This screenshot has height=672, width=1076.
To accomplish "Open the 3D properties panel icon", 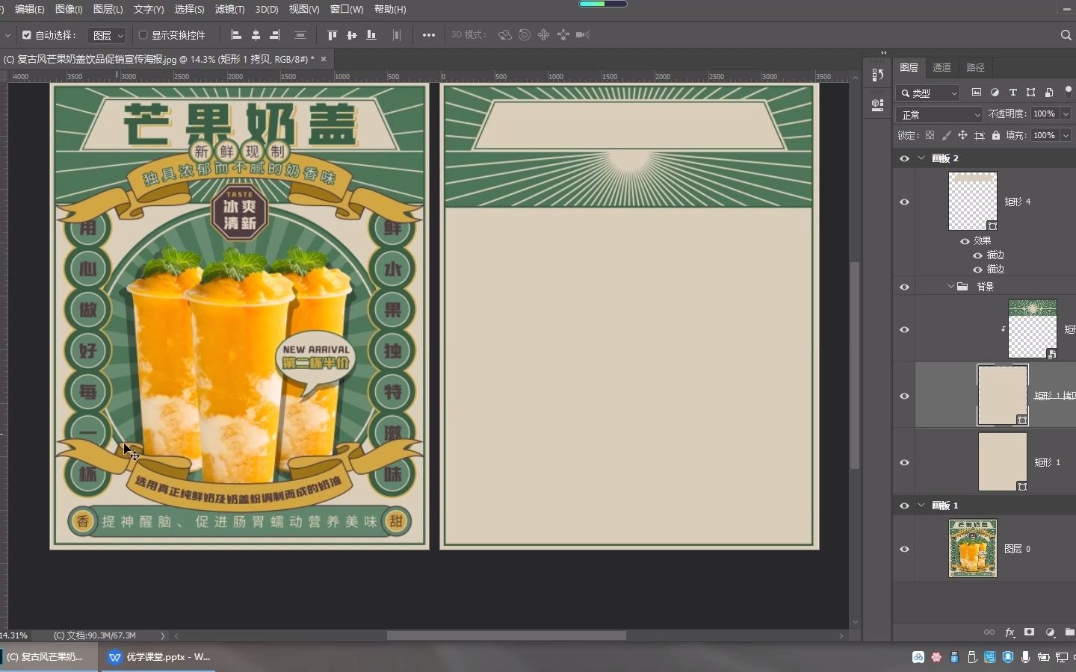I will tap(878, 105).
